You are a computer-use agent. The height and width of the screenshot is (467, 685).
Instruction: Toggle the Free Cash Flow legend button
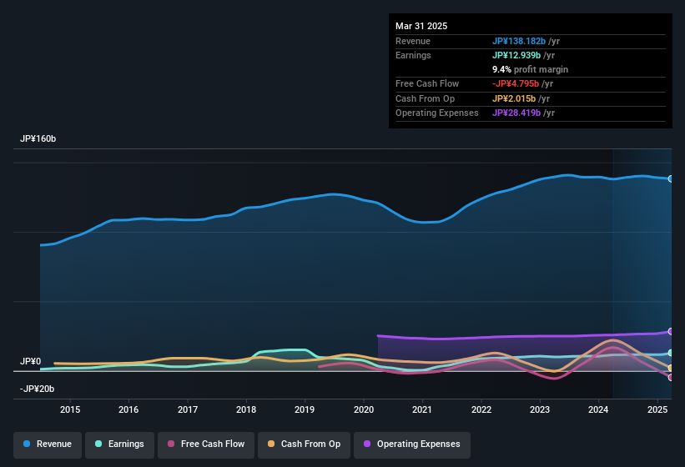pyautogui.click(x=206, y=444)
